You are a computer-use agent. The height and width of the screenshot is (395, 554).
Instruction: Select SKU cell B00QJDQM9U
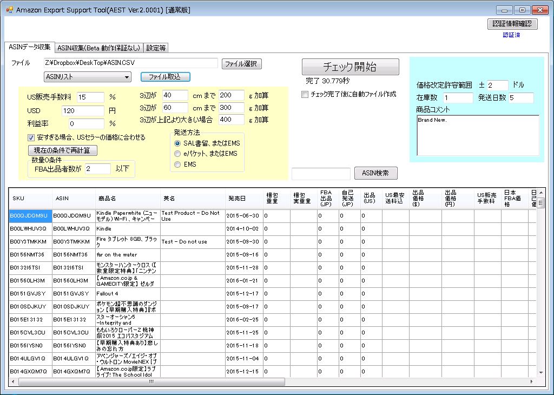click(30, 216)
